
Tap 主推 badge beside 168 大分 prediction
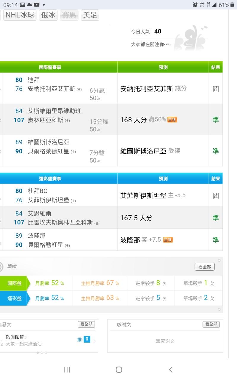tap(172, 120)
